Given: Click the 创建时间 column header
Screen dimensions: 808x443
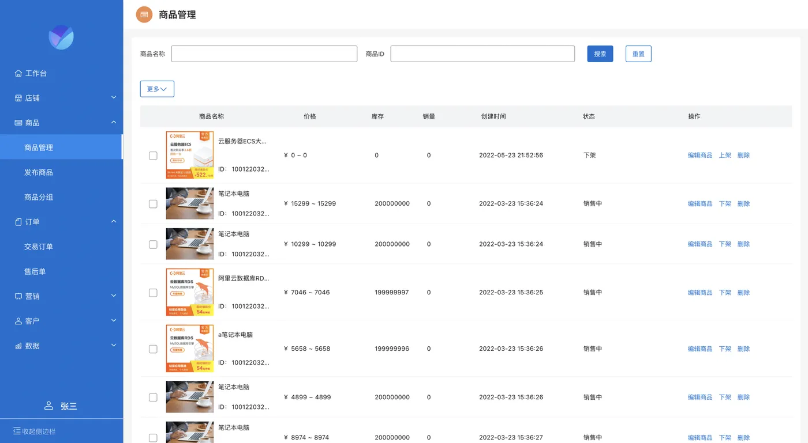Looking at the screenshot, I should (x=493, y=116).
